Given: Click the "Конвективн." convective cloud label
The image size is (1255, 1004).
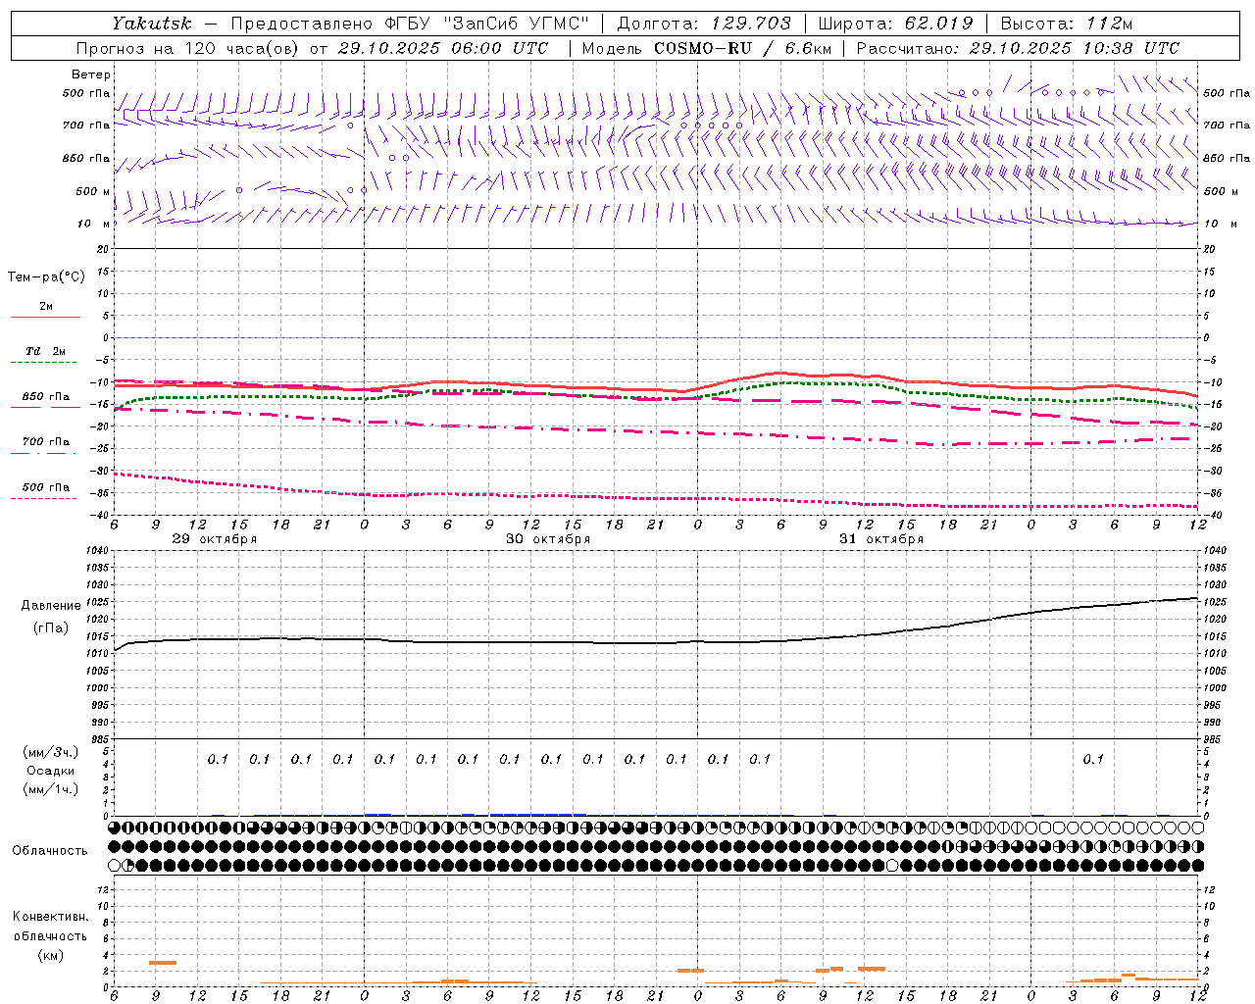Looking at the screenshot, I should click(x=51, y=917).
